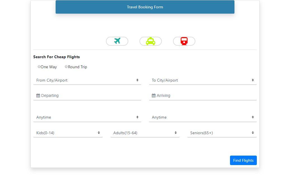Select the airplane travel mode icon

click(117, 41)
